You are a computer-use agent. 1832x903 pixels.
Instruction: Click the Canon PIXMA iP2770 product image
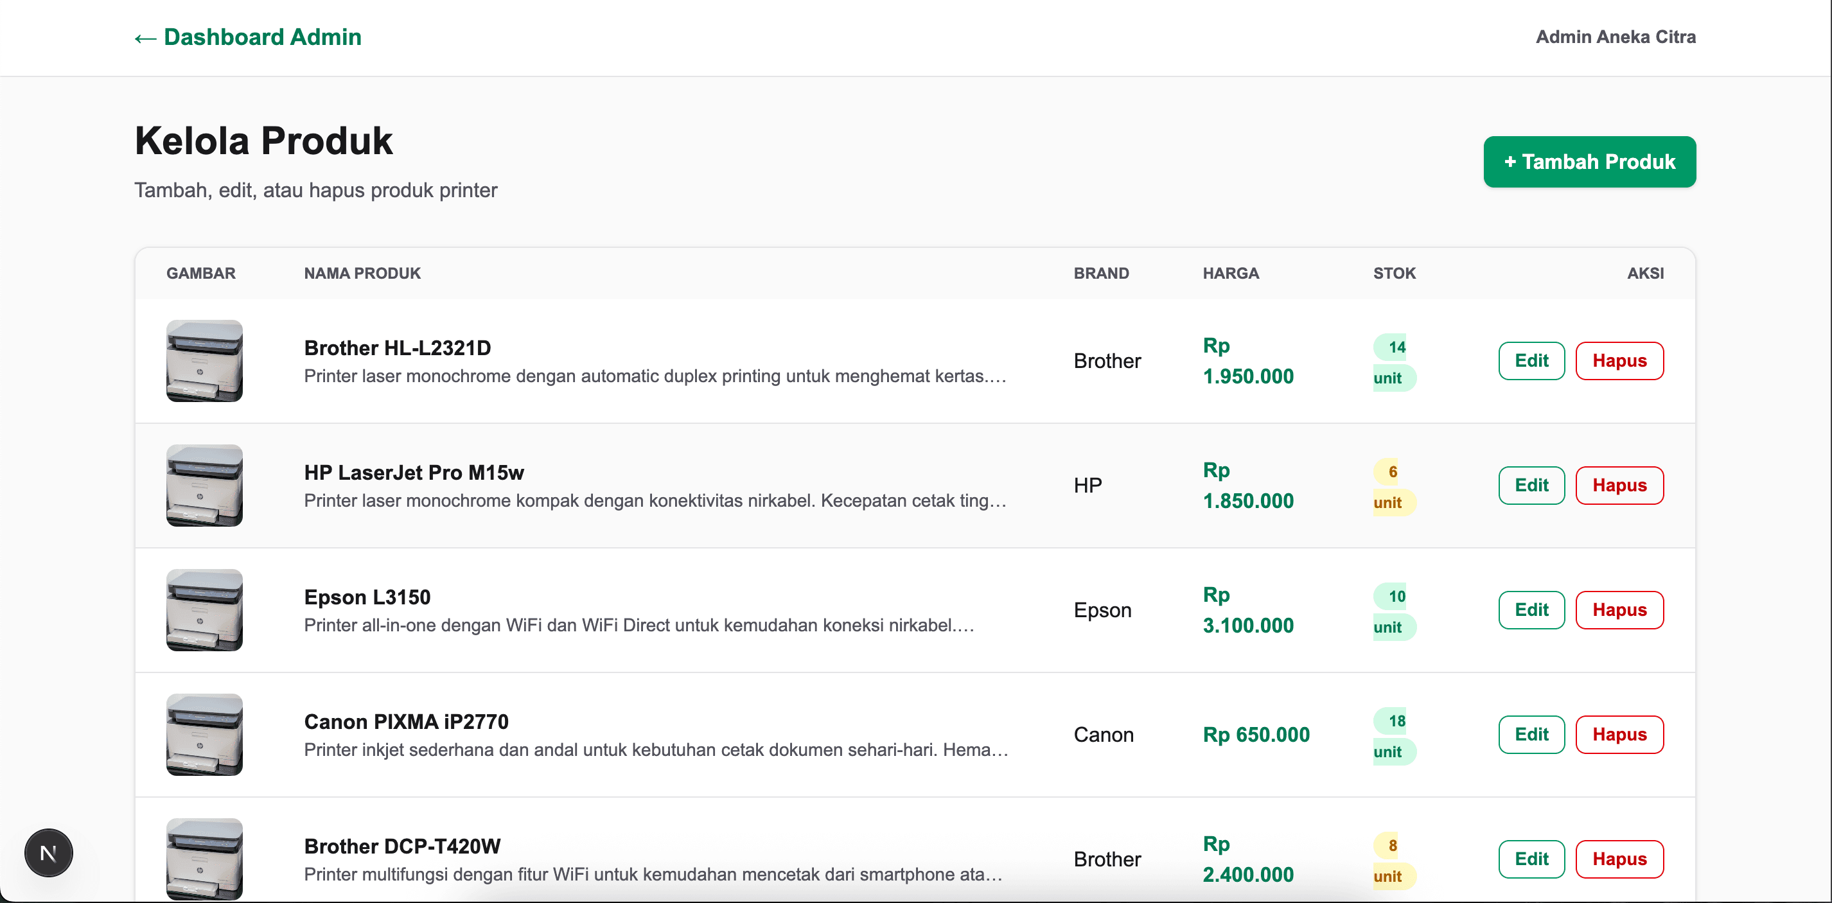tap(204, 734)
